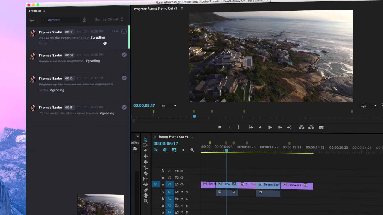Click the Lift button
Viewport: 383px width, 215px height.
pos(301,127)
